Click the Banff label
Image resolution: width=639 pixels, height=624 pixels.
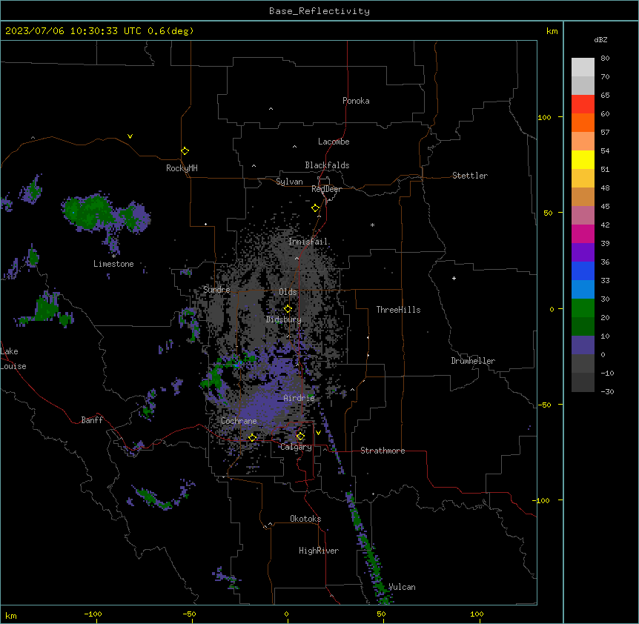click(92, 420)
